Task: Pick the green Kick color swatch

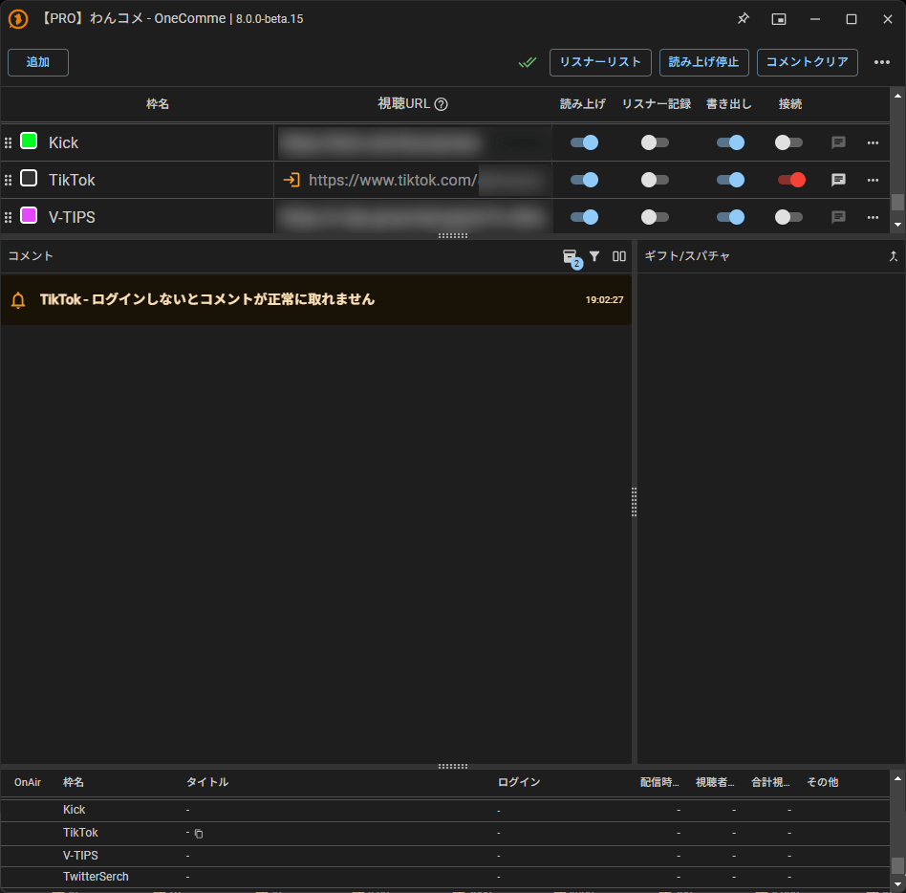Action: click(29, 141)
